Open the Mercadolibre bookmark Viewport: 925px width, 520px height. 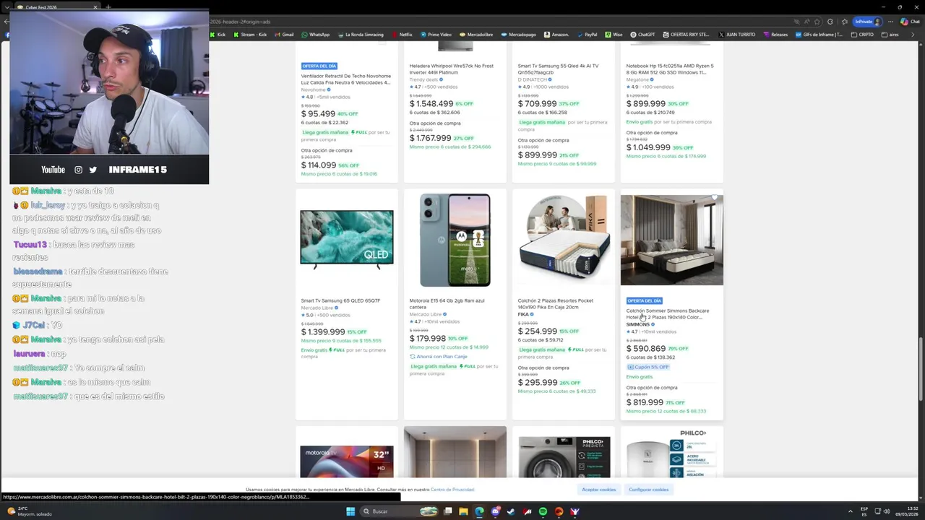pyautogui.click(x=476, y=35)
